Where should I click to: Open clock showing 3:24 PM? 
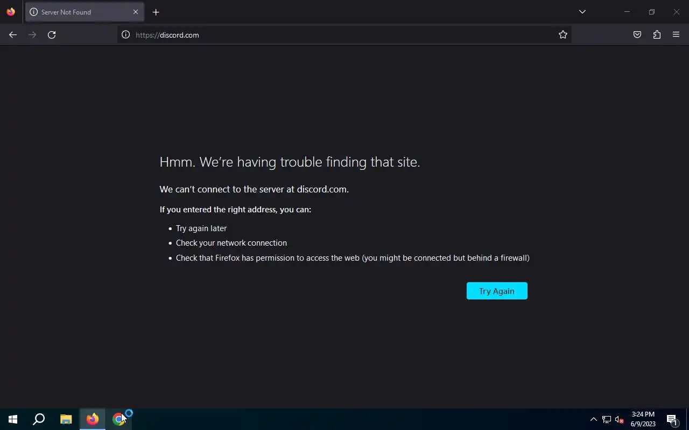pos(643,419)
